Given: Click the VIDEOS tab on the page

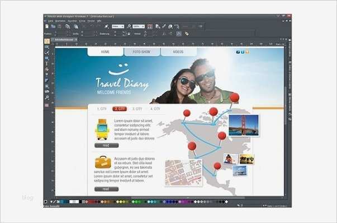Looking at the screenshot, I should coord(178,52).
